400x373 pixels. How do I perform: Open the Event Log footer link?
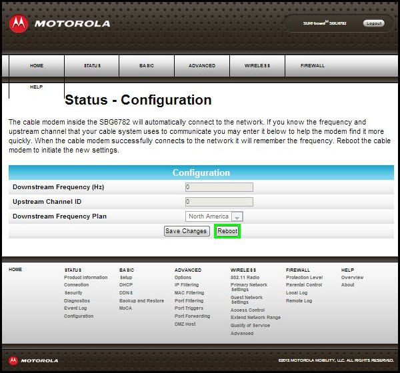click(75, 308)
